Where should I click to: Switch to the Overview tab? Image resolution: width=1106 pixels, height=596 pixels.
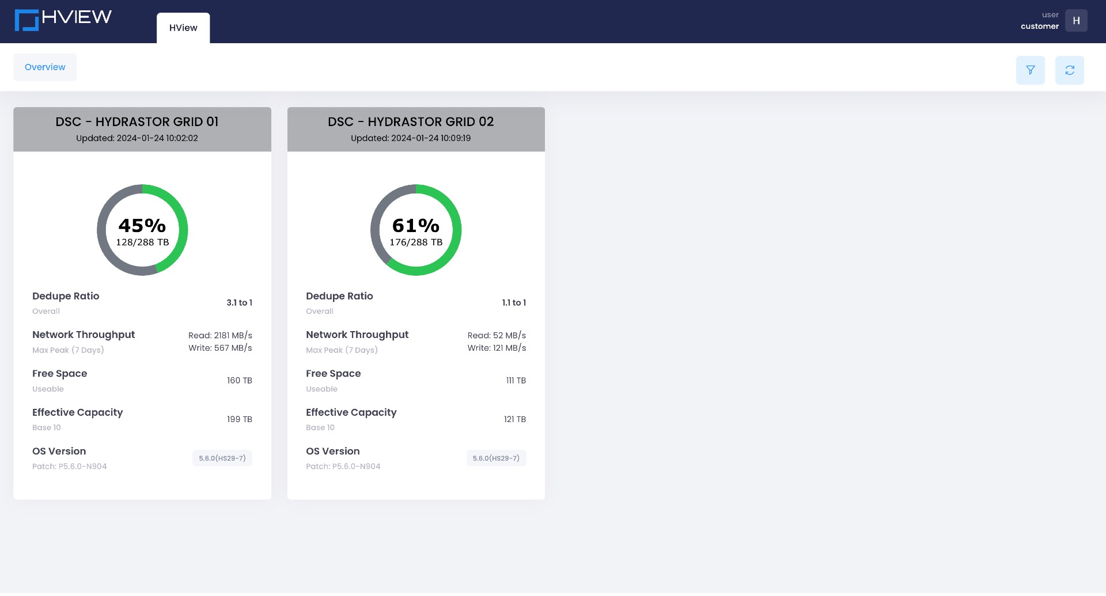(x=45, y=67)
